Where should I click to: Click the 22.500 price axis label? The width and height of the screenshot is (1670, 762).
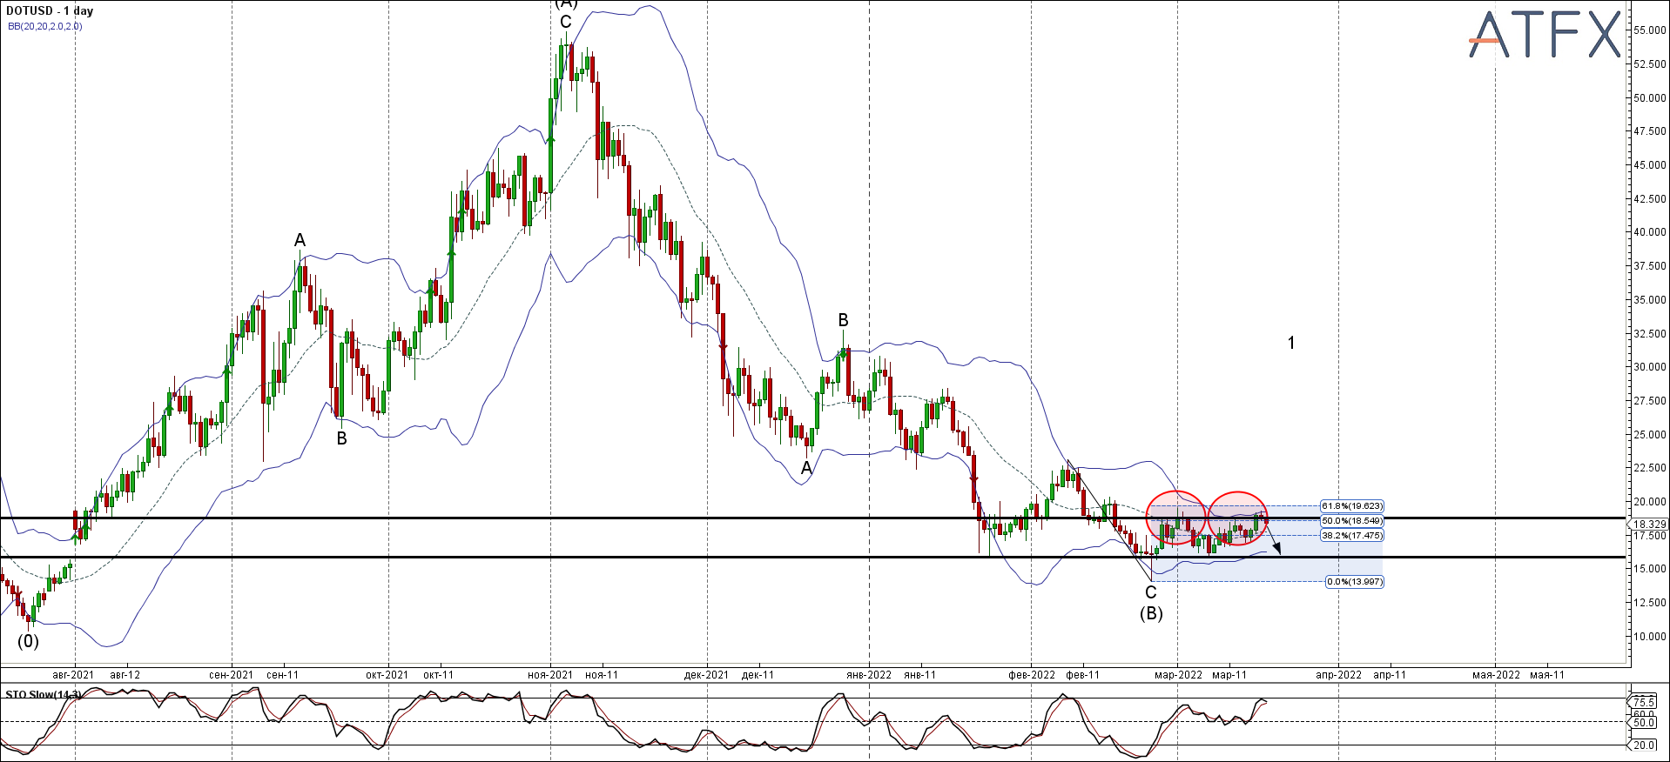(x=1650, y=468)
